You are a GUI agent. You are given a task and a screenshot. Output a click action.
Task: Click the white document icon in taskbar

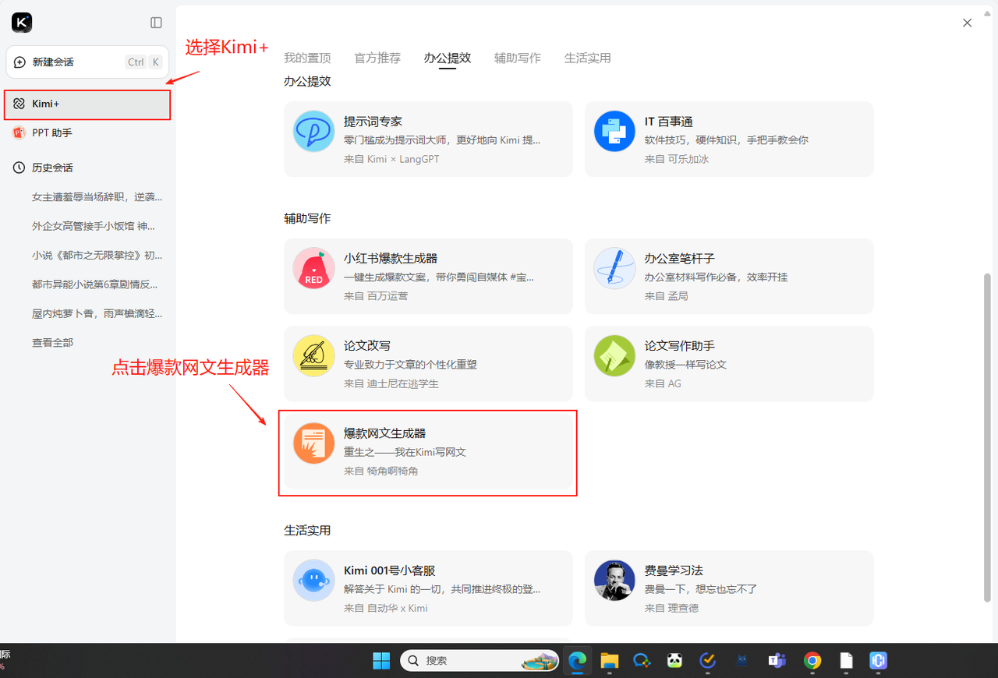coord(846,661)
